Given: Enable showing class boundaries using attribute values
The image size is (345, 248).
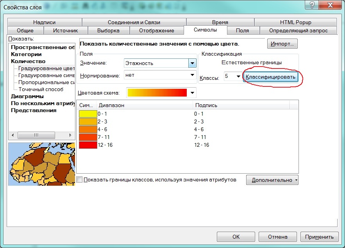Looking at the screenshot, I should 80,180.
